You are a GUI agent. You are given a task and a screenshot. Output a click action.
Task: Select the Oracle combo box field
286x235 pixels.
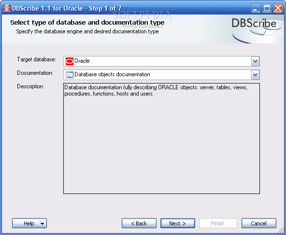(x=161, y=61)
